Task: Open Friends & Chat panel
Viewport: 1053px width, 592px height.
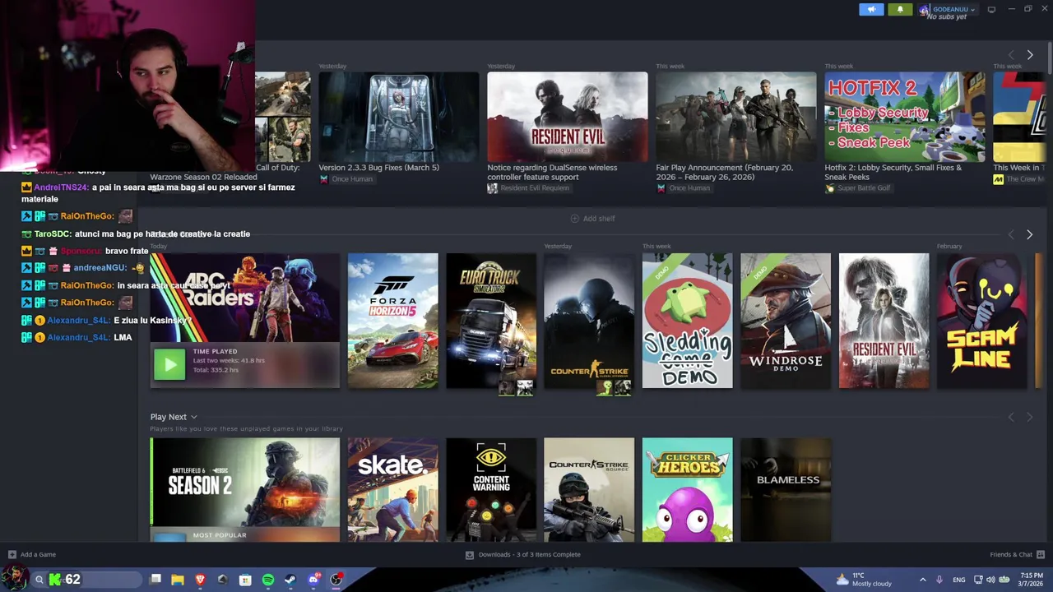Action: pos(1017,555)
